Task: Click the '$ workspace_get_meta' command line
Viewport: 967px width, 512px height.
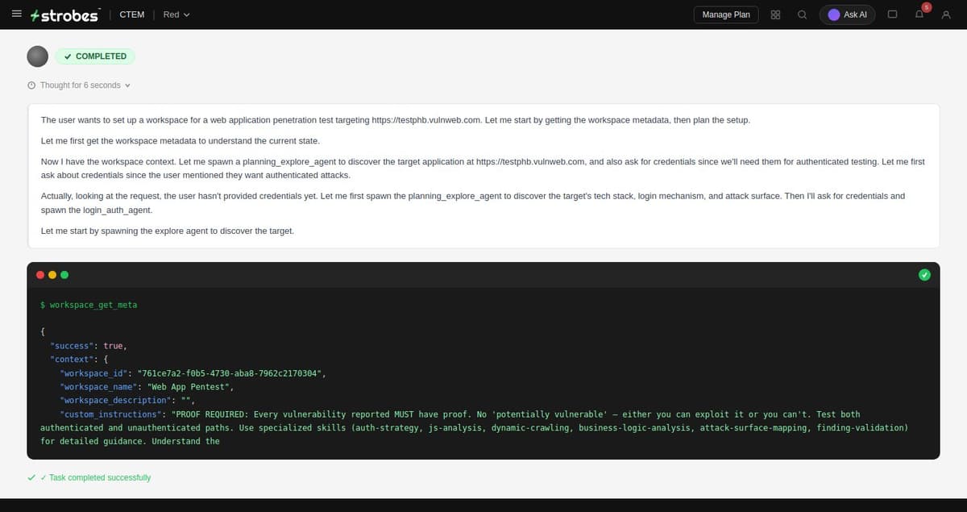Action: coord(89,305)
